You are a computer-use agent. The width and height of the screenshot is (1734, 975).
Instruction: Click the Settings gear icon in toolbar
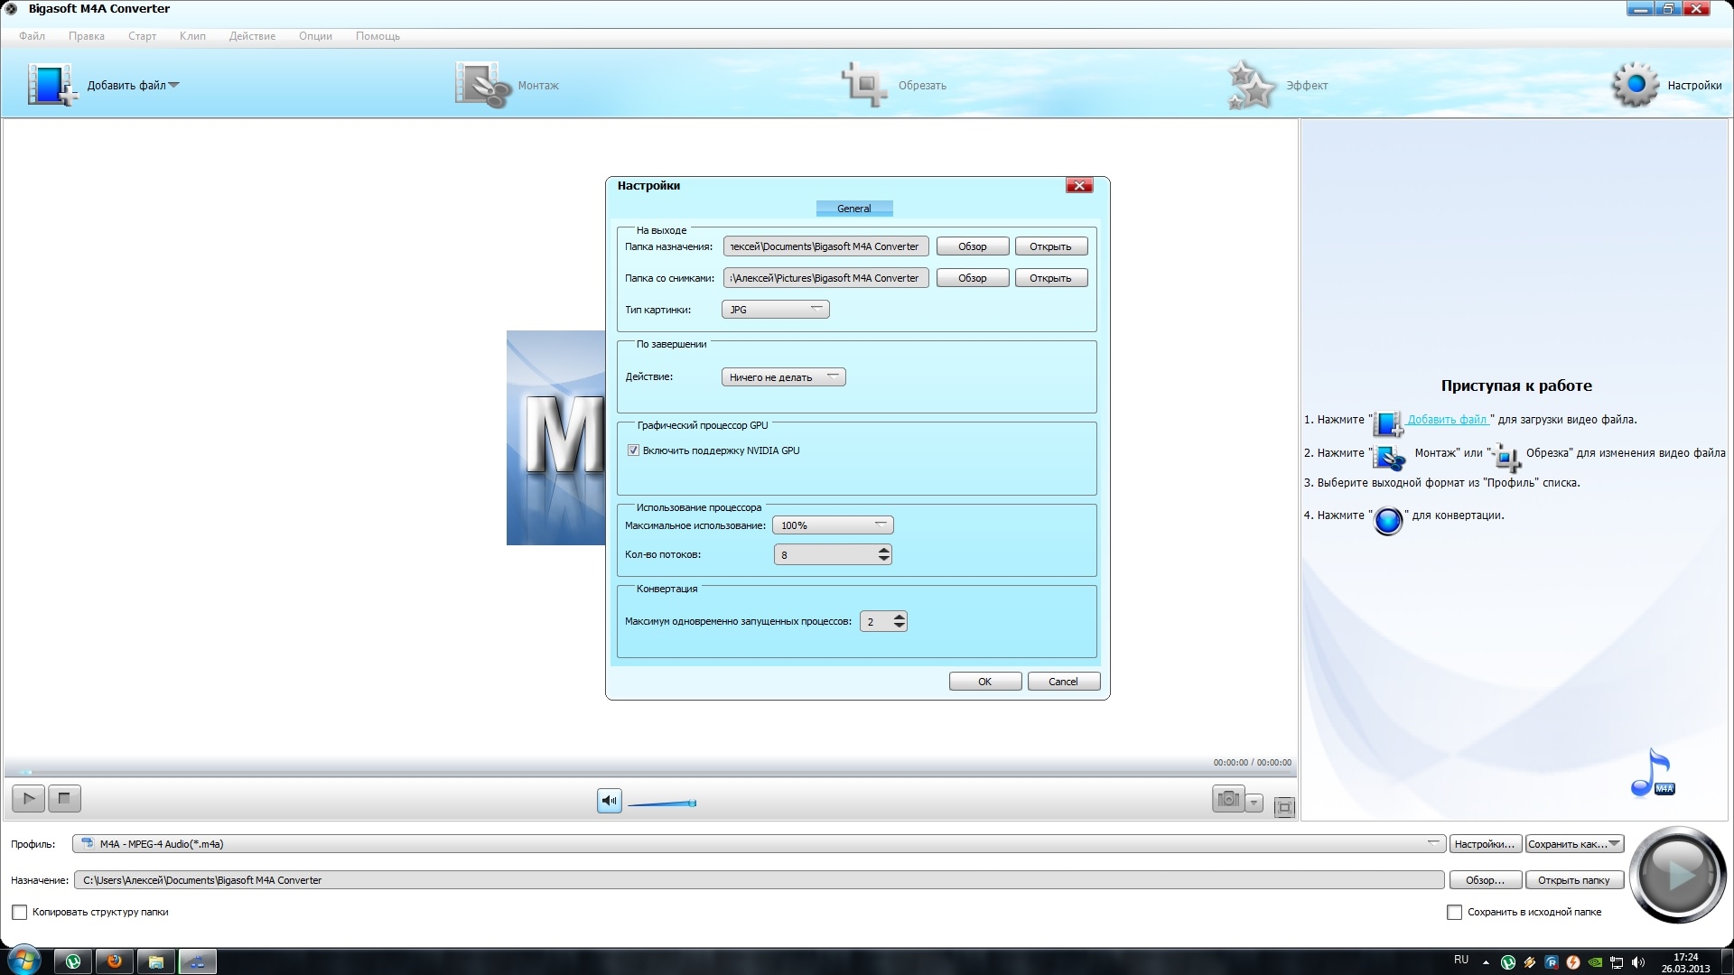(1635, 85)
